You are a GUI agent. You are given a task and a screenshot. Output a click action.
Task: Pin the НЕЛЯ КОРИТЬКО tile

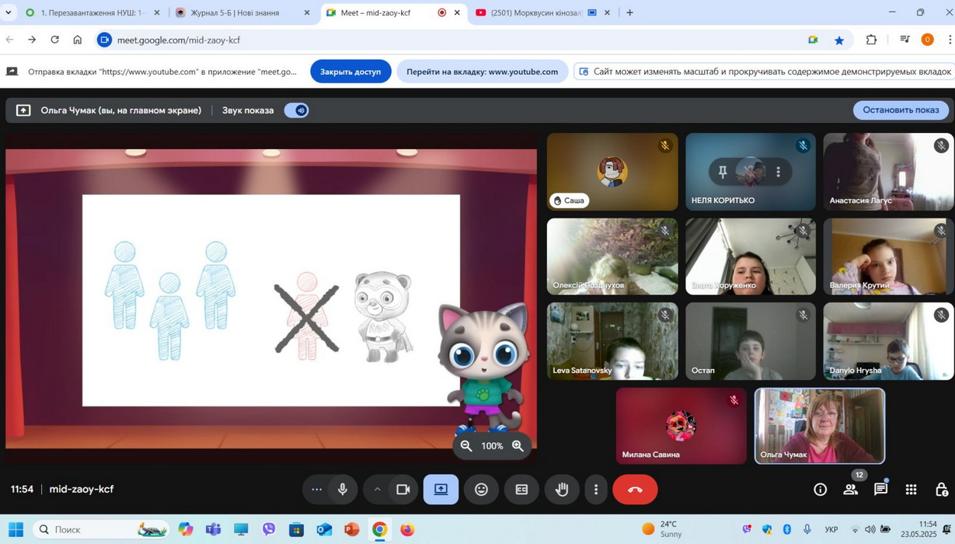tap(723, 172)
